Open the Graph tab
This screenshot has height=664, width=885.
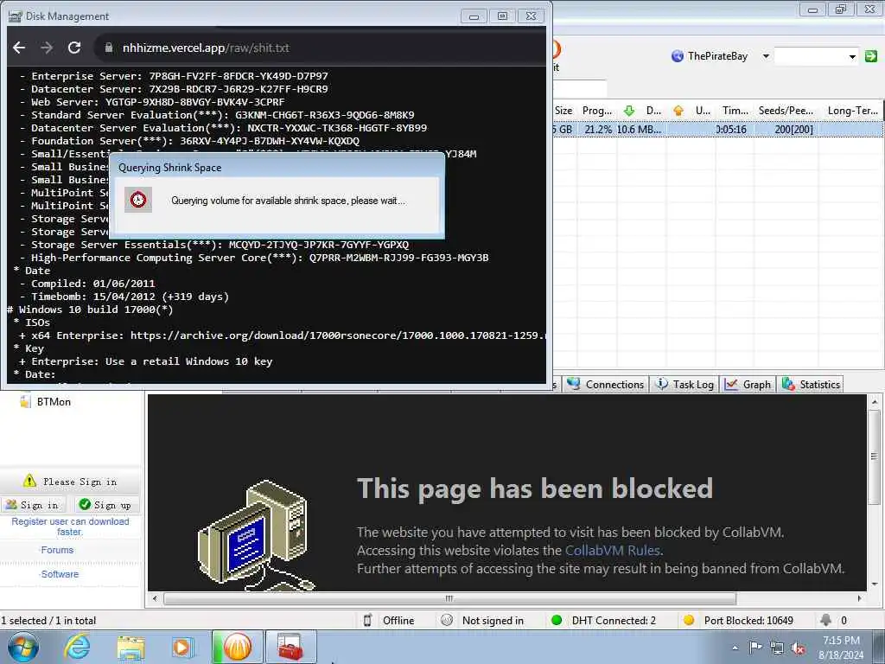tap(748, 385)
